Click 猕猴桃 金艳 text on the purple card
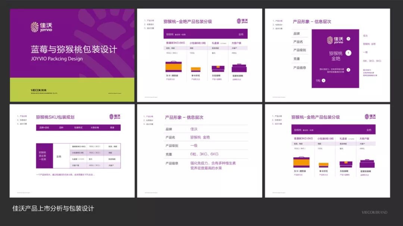Screen dimensions: 403x226 pos(336,56)
